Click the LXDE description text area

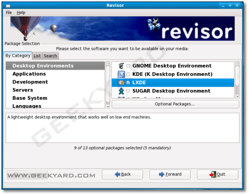pos(123,128)
